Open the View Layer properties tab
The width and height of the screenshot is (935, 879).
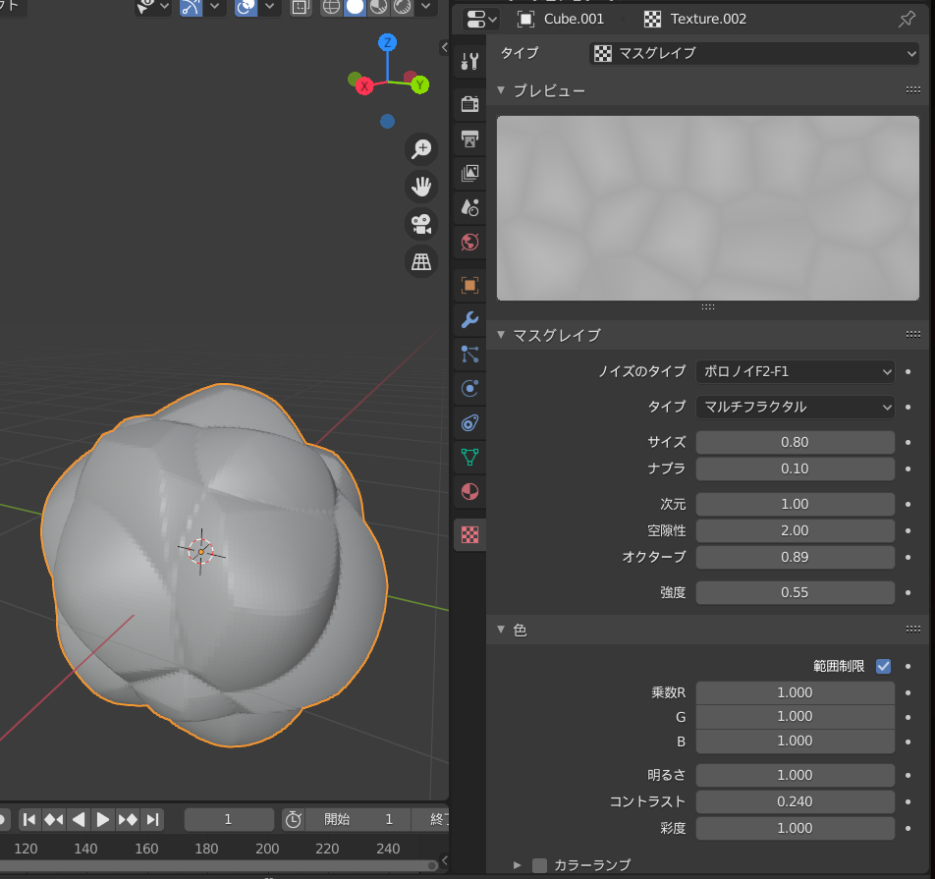pos(469,173)
